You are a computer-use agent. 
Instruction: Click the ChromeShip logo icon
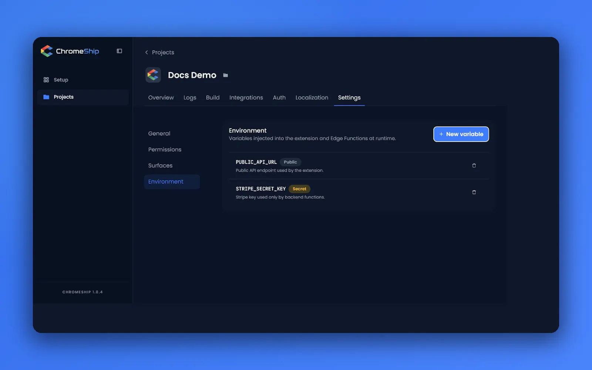[x=47, y=51]
